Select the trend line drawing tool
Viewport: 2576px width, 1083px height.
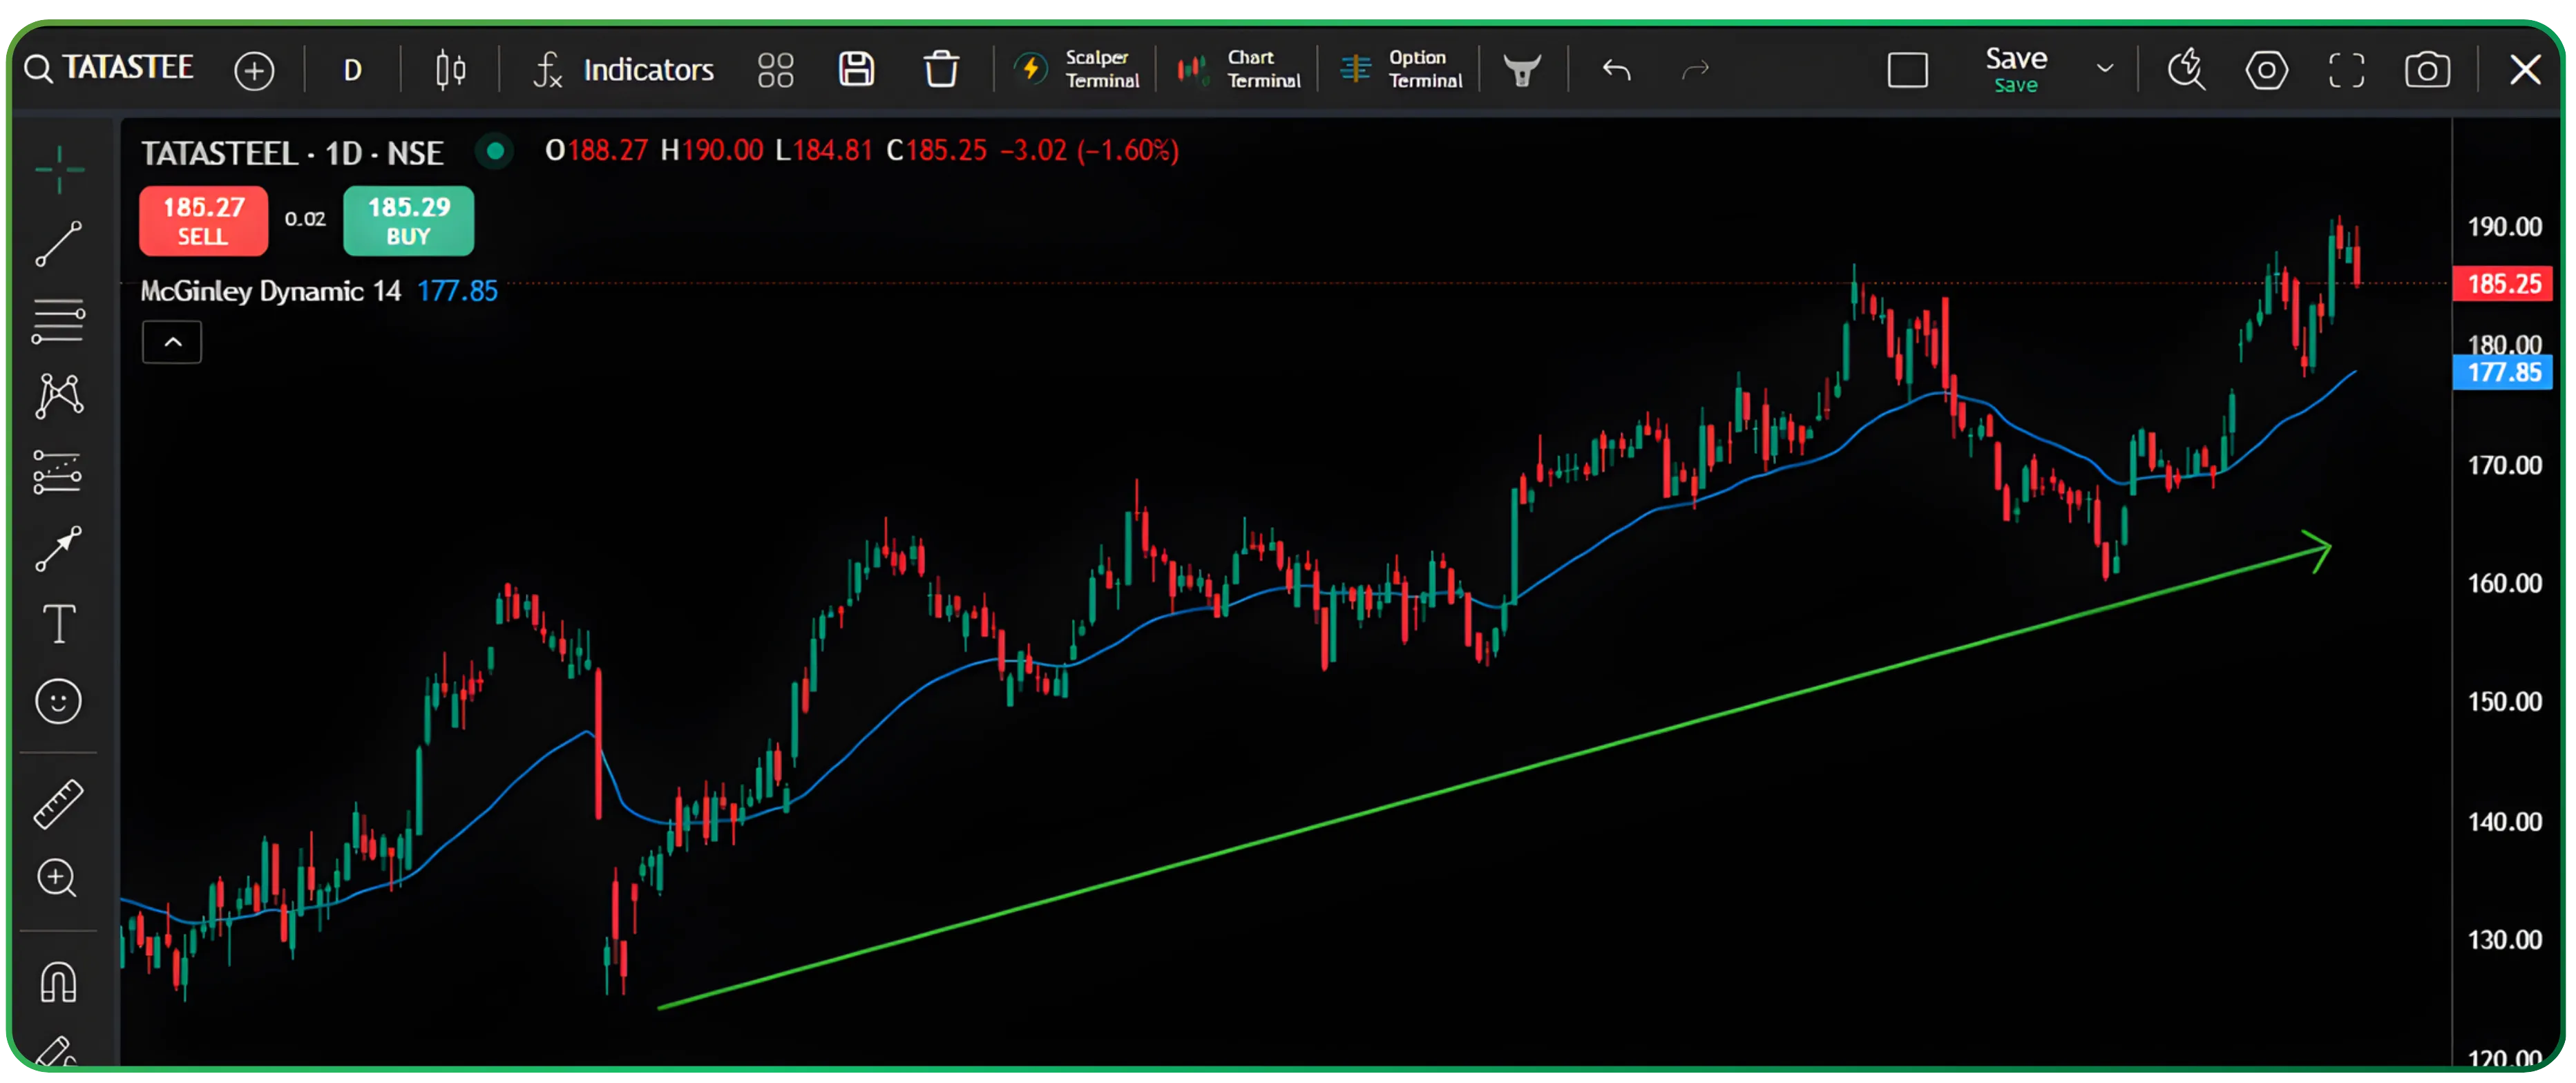pyautogui.click(x=58, y=244)
